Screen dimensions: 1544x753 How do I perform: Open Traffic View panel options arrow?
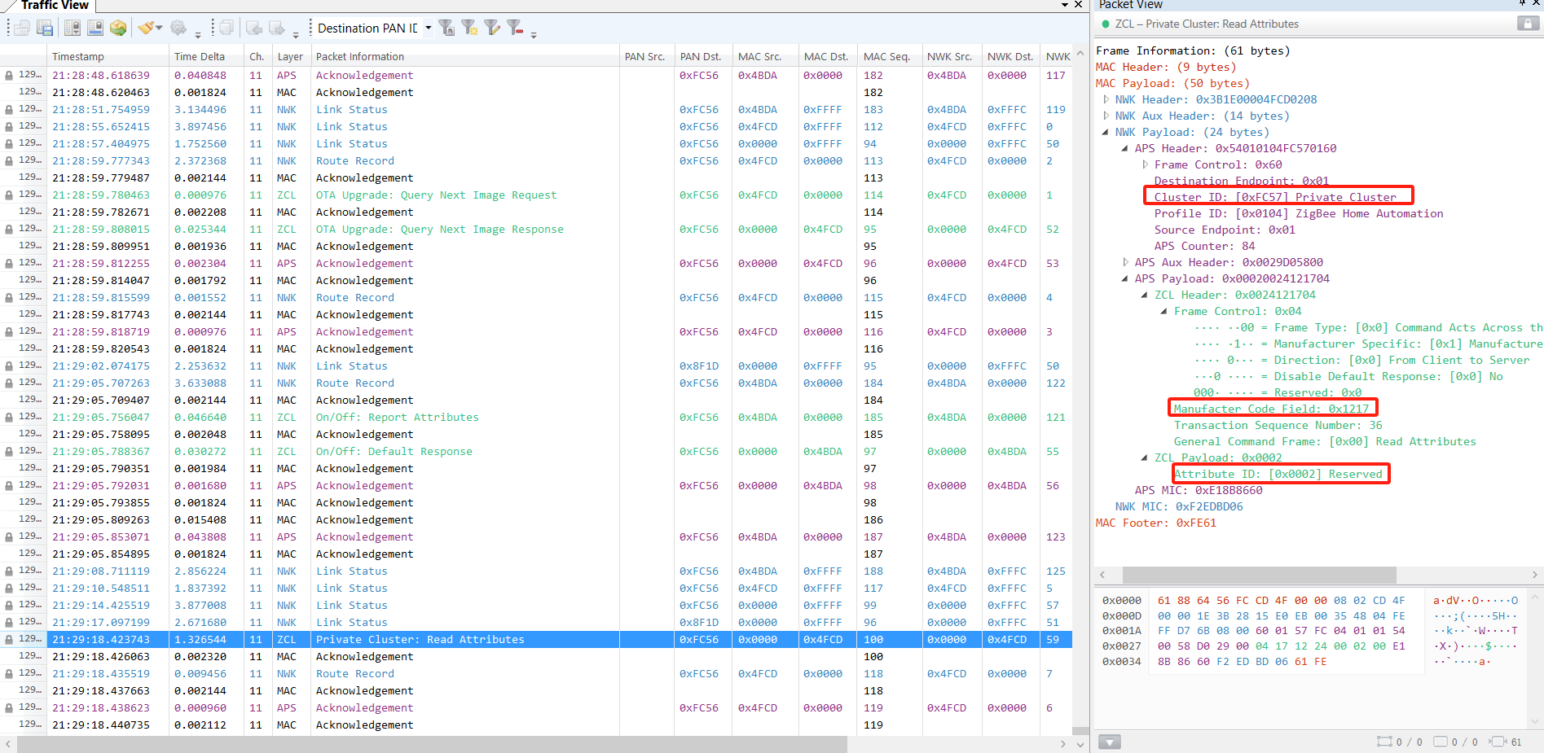(1065, 5)
